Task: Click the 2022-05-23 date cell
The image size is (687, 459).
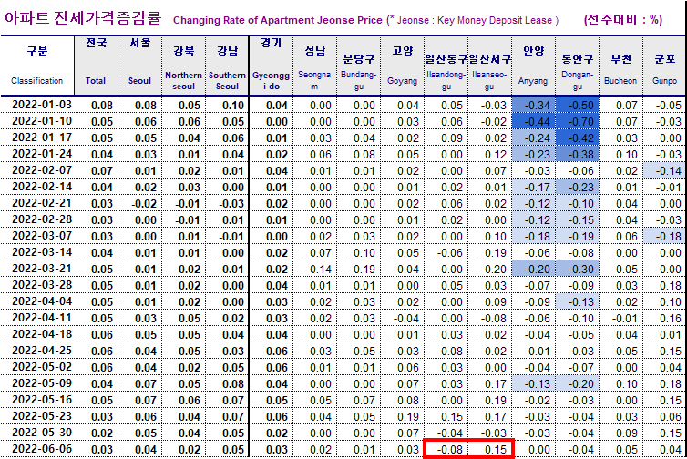Action: pyautogui.click(x=37, y=416)
